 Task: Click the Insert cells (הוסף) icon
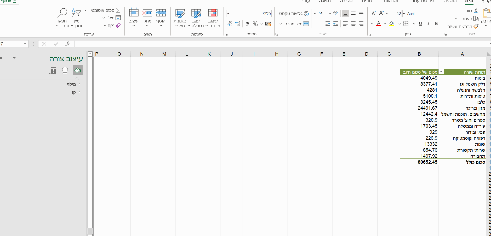pos(161,13)
